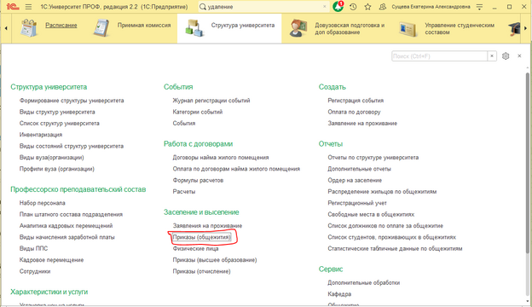Open Набор персонала
Screen dimensions: 532x307
tap(42, 203)
